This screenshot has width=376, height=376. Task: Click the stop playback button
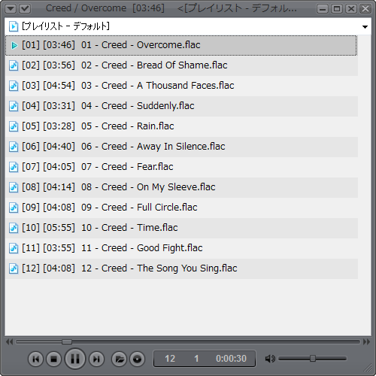point(54,359)
